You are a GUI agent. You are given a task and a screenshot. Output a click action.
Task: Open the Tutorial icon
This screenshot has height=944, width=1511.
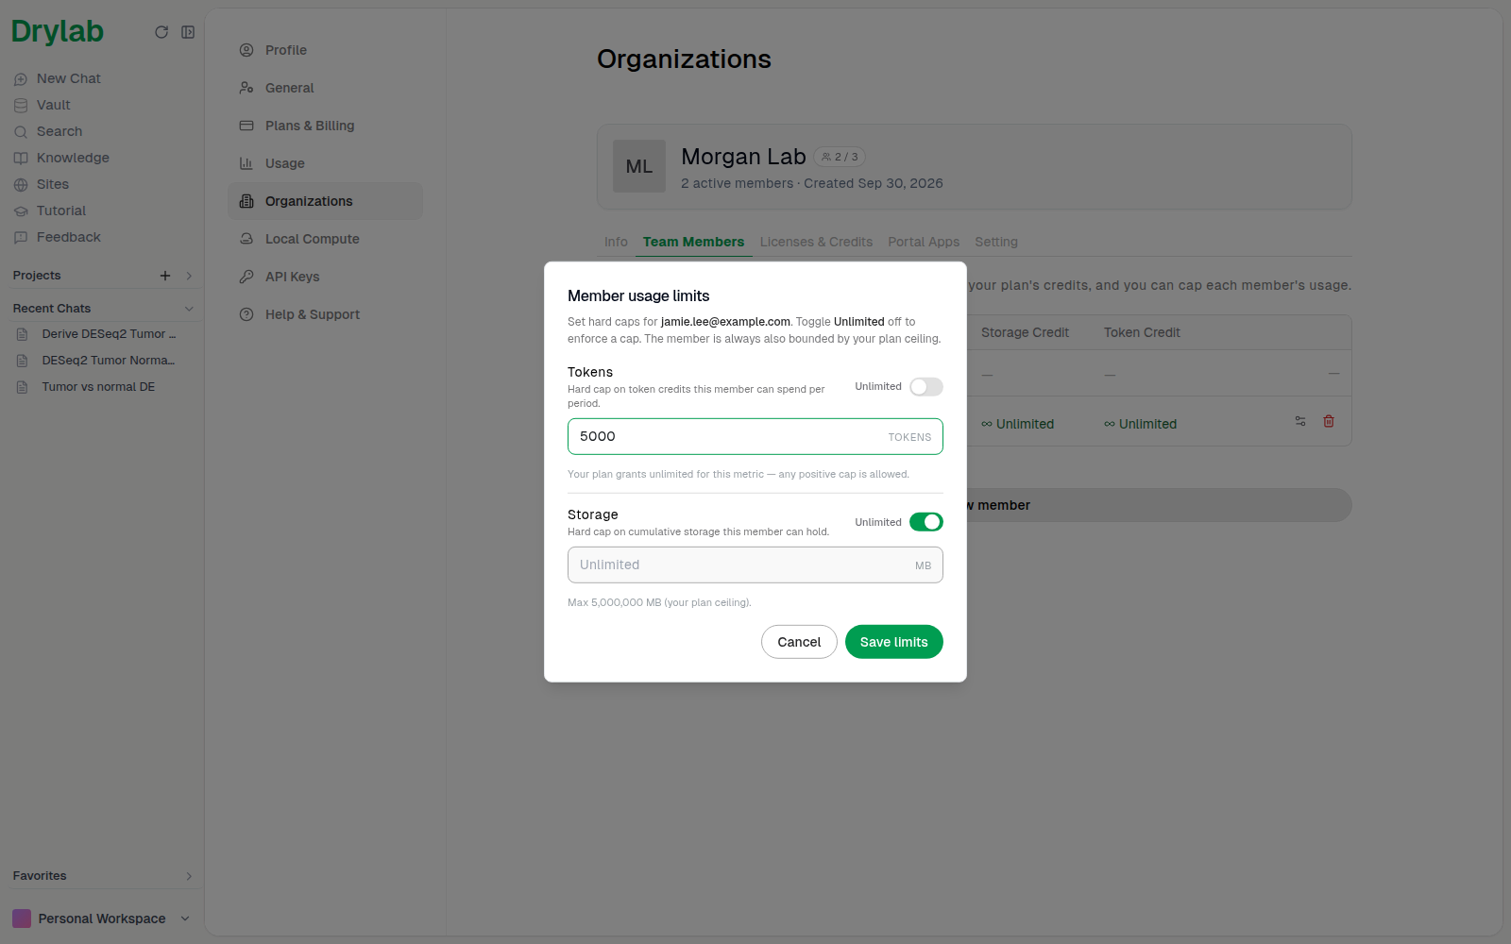point(21,211)
